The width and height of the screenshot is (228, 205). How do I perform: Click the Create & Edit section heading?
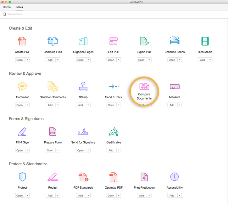20,28
